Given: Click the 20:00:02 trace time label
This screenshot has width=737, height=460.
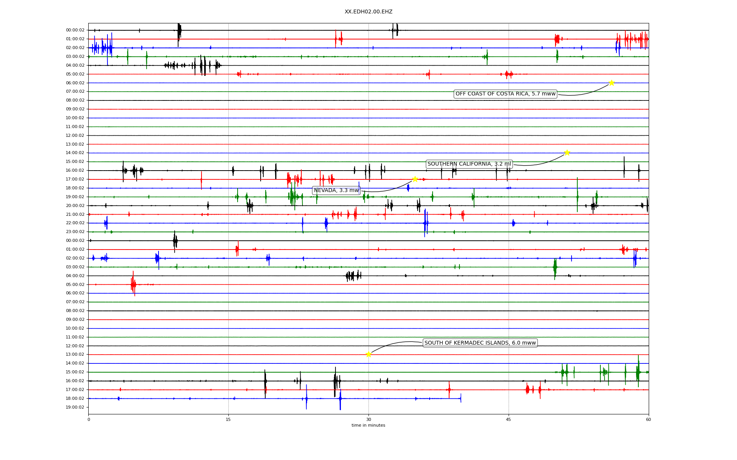Looking at the screenshot, I should [75, 205].
